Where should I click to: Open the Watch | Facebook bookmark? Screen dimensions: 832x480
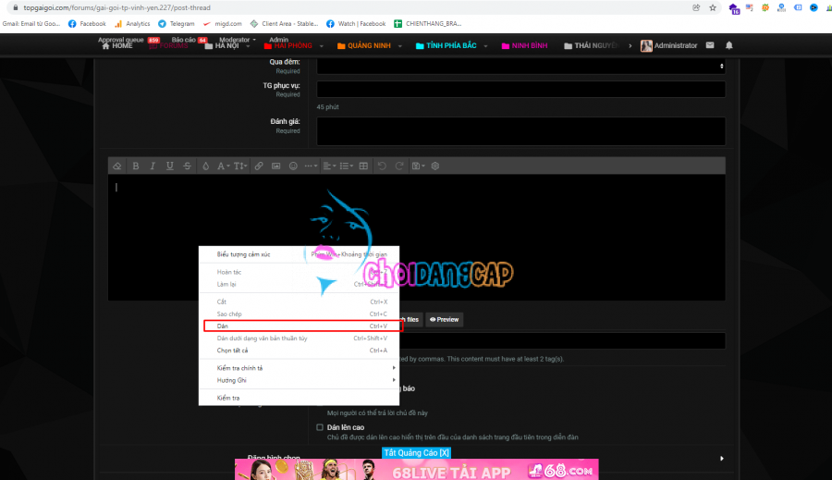tap(356, 23)
